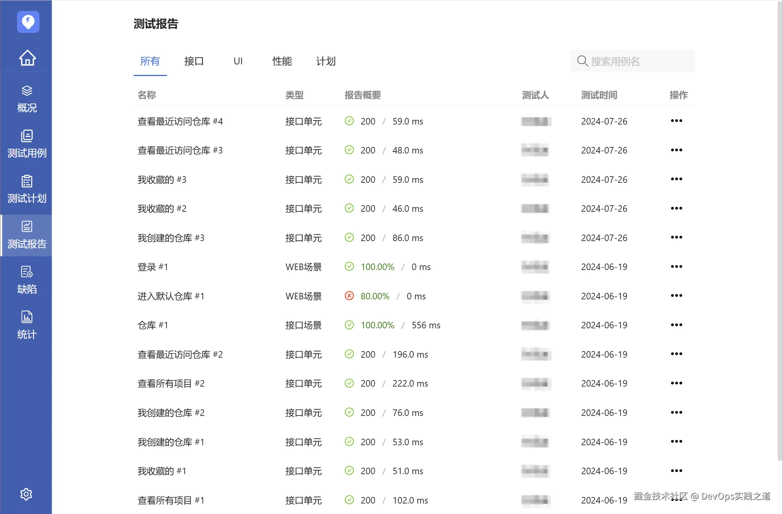Click the app logo at top left

tap(28, 22)
